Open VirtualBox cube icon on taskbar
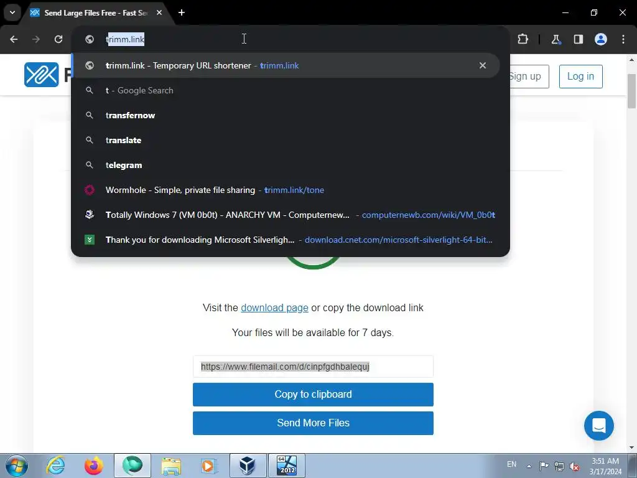Screen dimensions: 637x478 (248, 466)
